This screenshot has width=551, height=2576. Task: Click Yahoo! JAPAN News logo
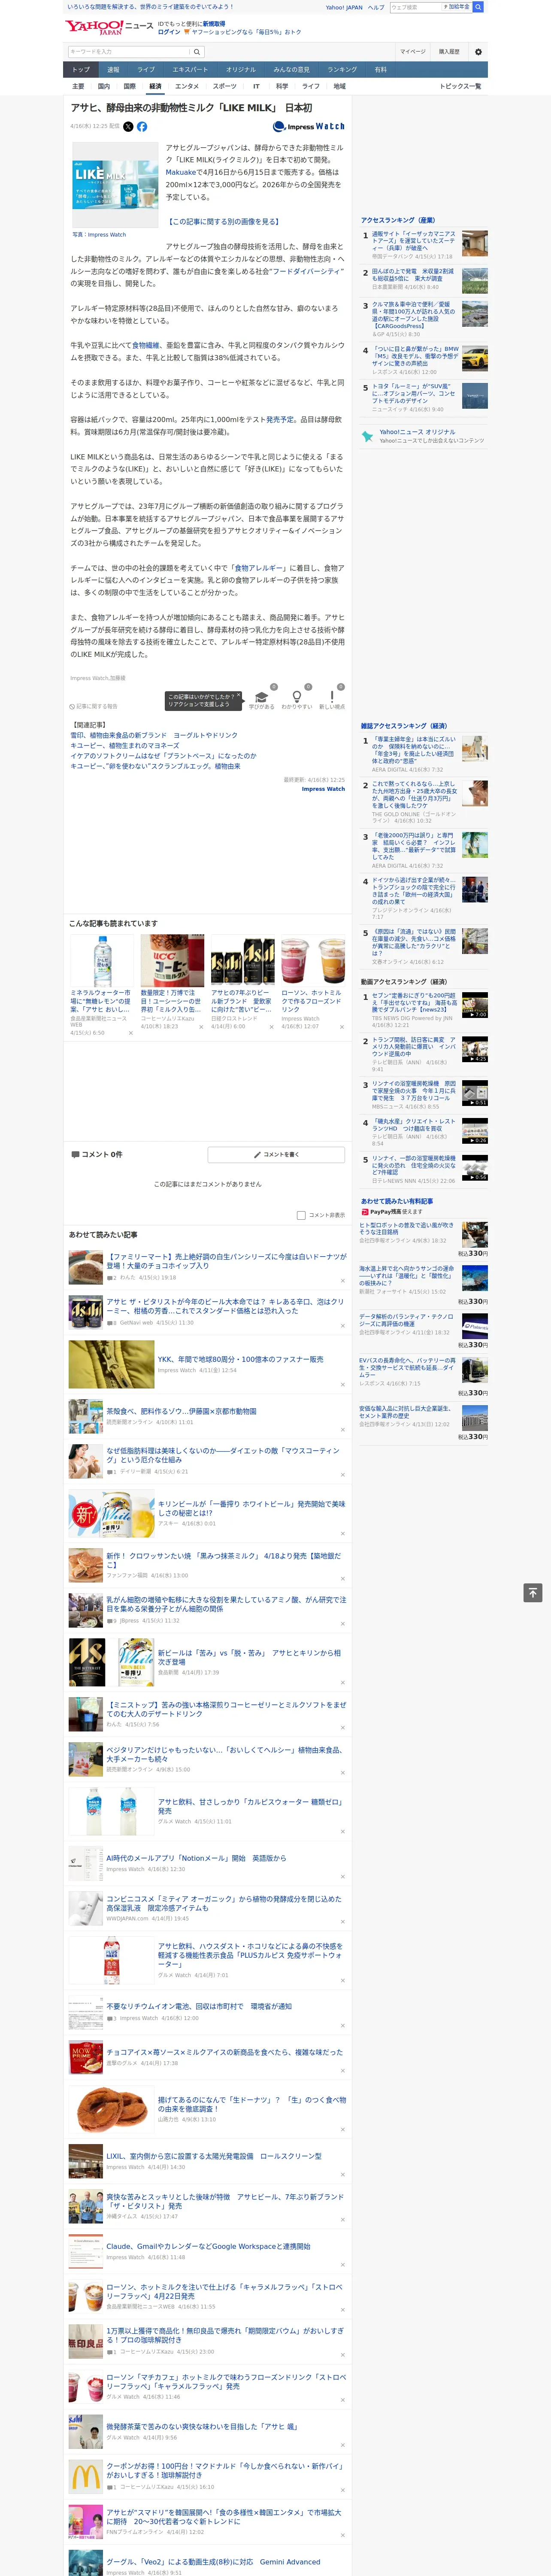point(109,27)
